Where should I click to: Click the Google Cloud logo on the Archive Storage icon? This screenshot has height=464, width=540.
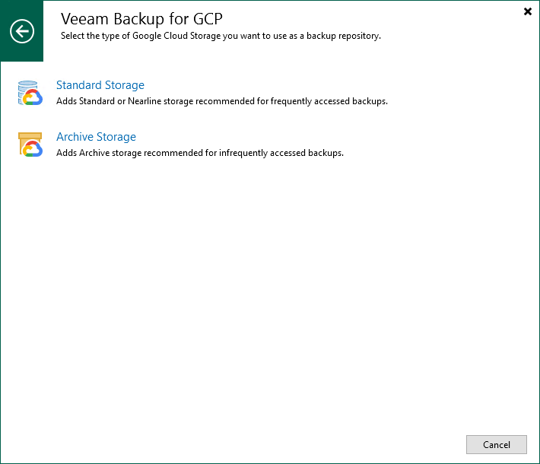[x=33, y=149]
